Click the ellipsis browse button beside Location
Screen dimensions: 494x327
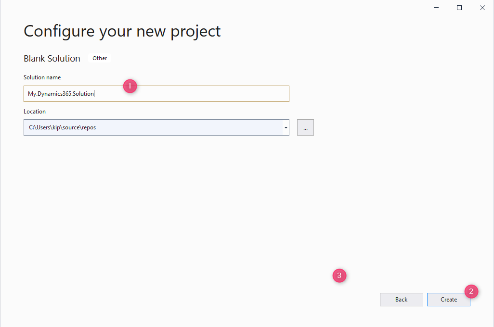coord(305,127)
